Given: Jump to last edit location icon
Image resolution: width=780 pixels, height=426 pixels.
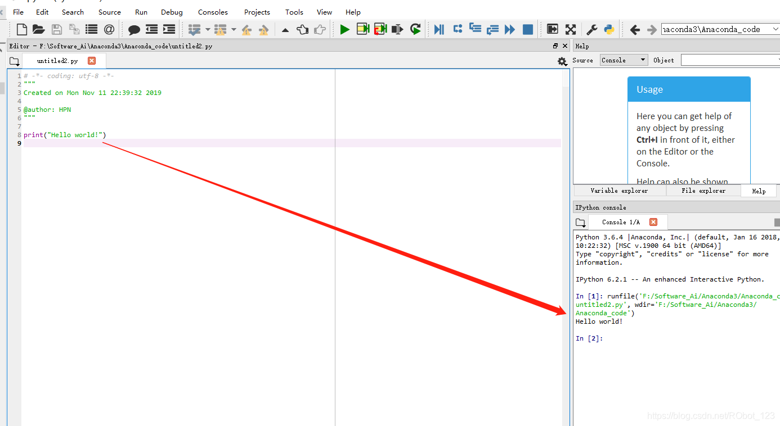Looking at the screenshot, I should click(285, 30).
